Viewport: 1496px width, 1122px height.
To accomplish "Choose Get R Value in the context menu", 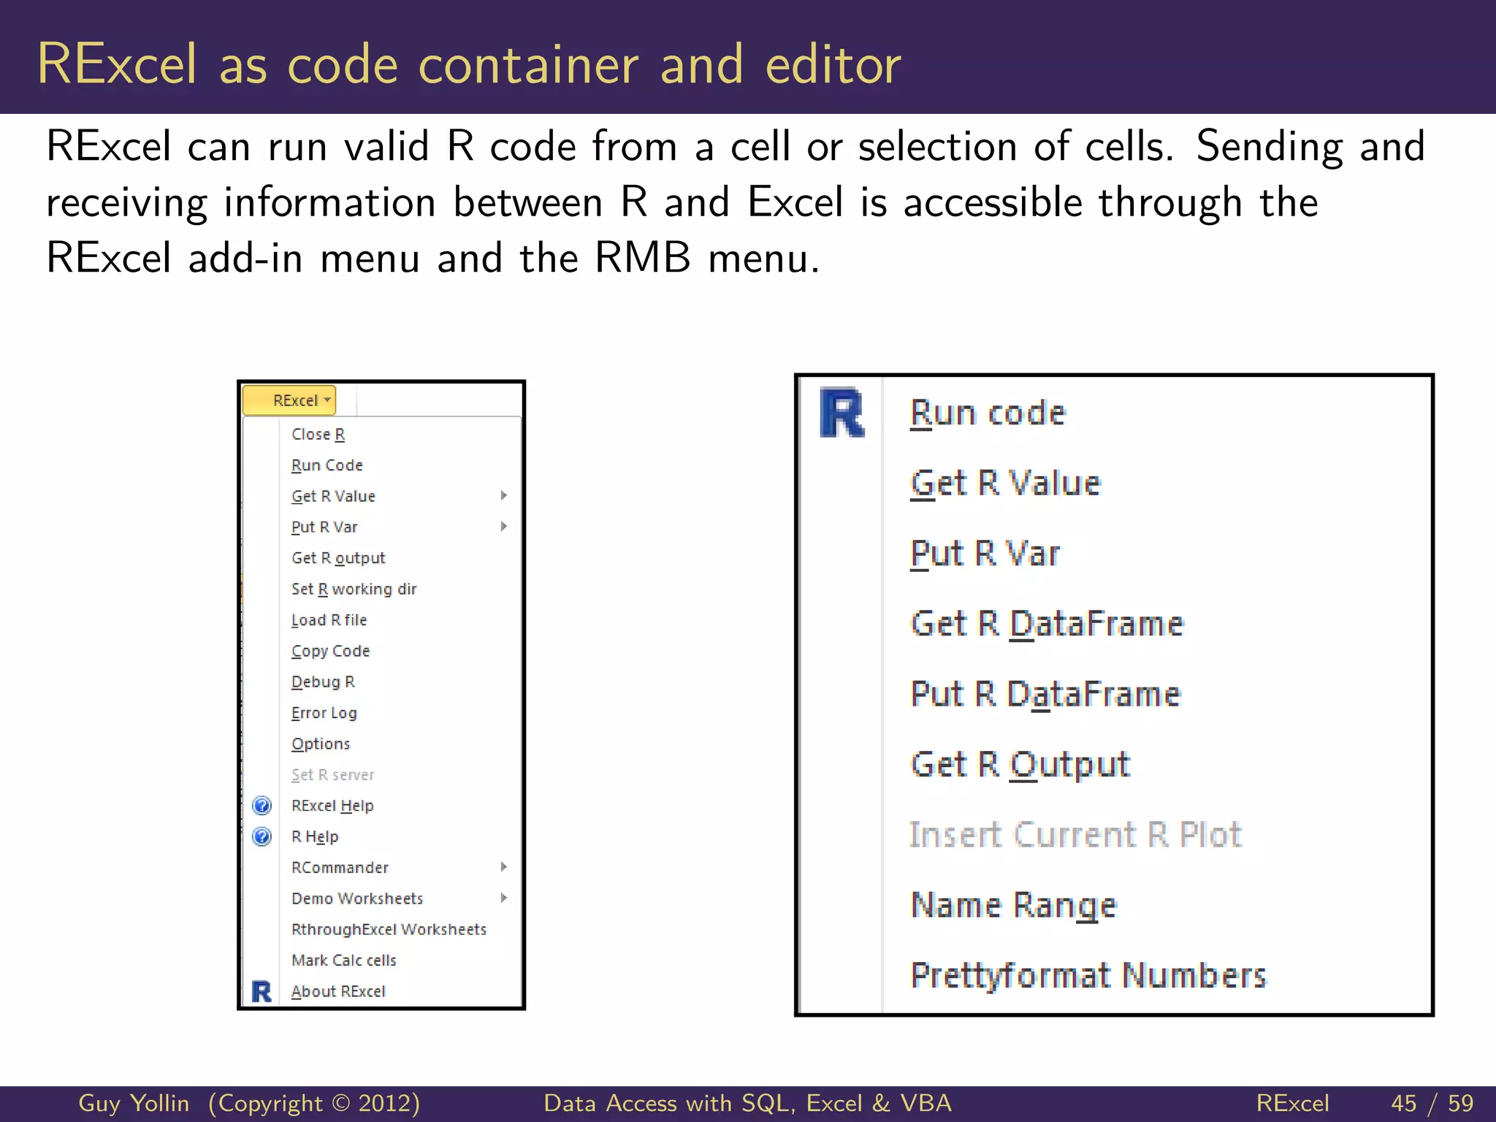I will (1005, 484).
